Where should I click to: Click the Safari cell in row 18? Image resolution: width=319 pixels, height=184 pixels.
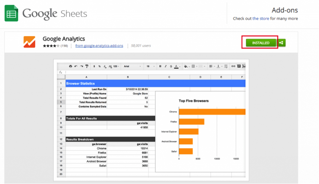pos(86,166)
